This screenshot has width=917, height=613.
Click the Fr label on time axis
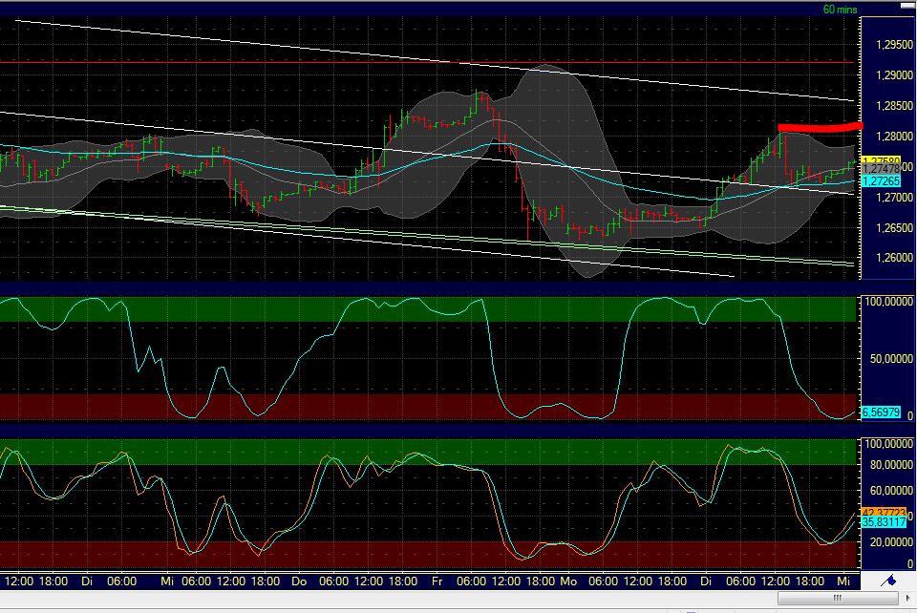click(437, 580)
